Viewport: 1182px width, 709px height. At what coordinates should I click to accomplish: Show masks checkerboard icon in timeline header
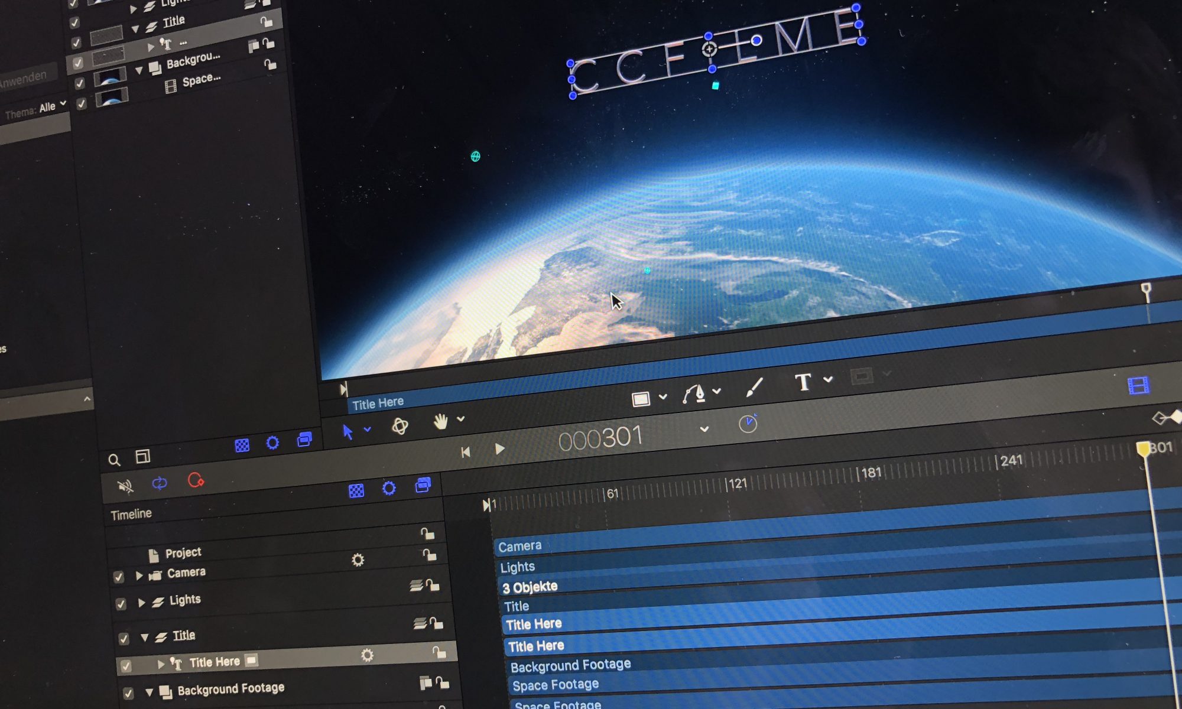pyautogui.click(x=356, y=490)
